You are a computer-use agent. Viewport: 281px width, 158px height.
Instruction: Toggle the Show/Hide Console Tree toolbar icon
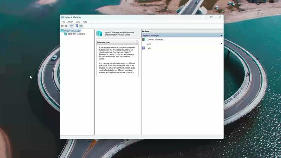72,26
